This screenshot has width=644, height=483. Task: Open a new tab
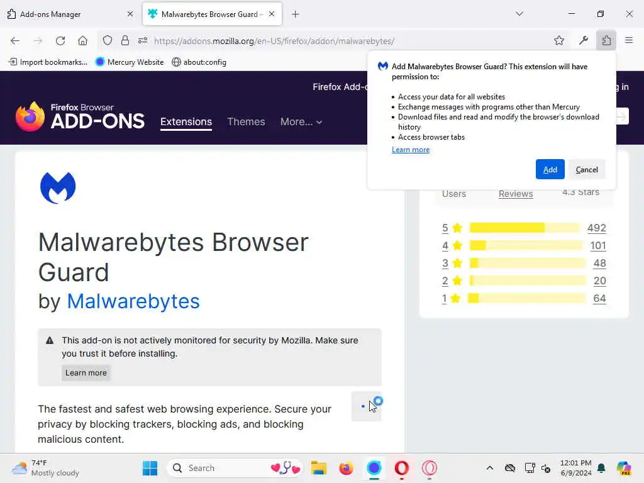point(296,14)
